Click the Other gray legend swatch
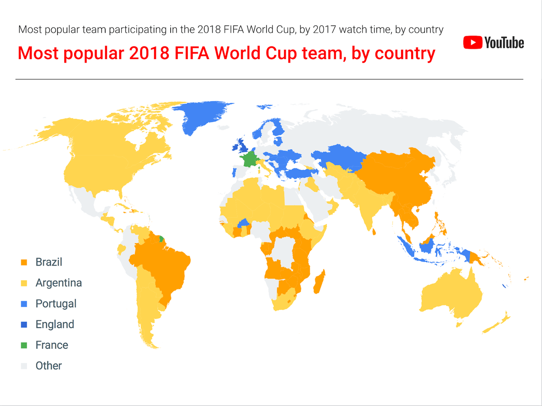542x406 pixels. pos(24,366)
